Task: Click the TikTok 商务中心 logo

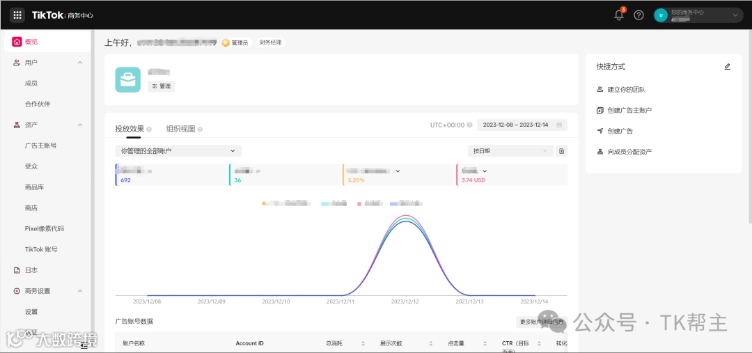Action: (63, 15)
